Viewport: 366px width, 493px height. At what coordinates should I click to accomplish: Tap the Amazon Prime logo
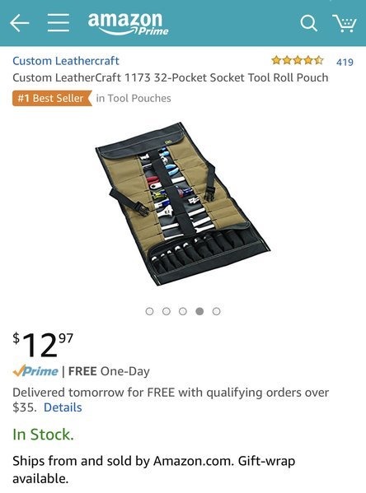click(128, 24)
